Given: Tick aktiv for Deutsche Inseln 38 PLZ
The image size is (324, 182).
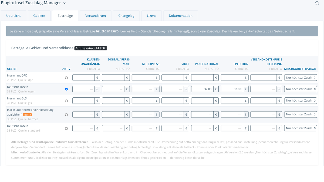Looking at the screenshot, I should [66, 129].
